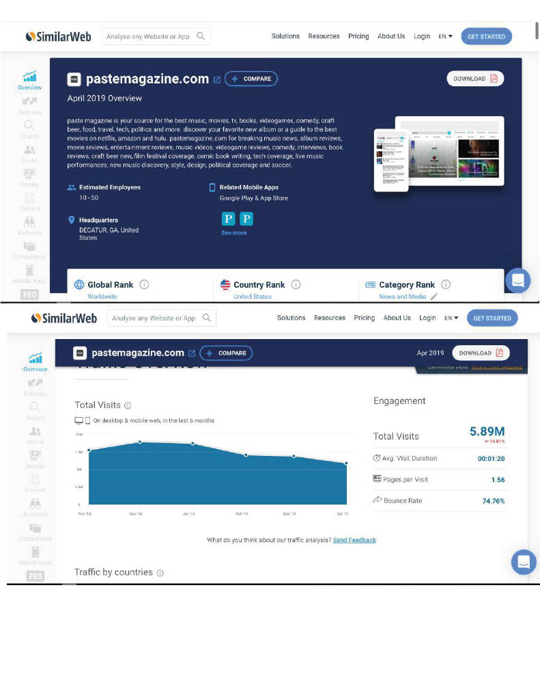This screenshot has width=540, height=700.
Task: Open Resources menu in upper navbar
Action: pos(324,36)
